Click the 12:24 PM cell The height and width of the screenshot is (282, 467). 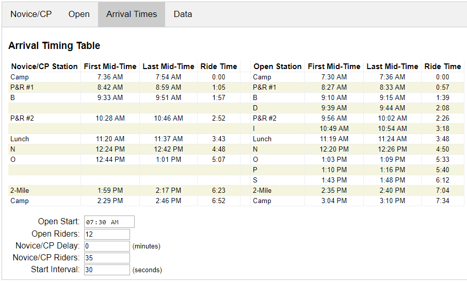pos(110,150)
